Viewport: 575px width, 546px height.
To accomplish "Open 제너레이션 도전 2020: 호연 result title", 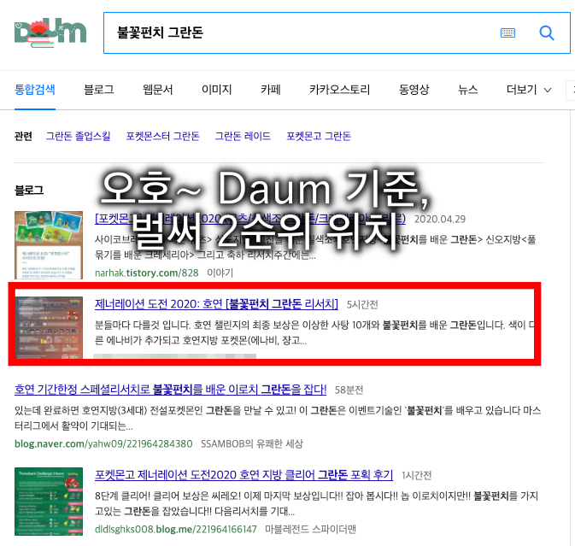I will point(216,304).
